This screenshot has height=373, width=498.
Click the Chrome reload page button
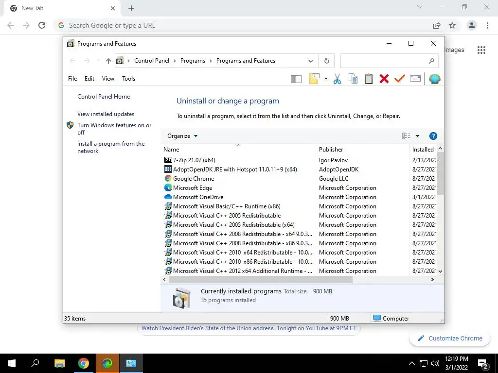[42, 25]
